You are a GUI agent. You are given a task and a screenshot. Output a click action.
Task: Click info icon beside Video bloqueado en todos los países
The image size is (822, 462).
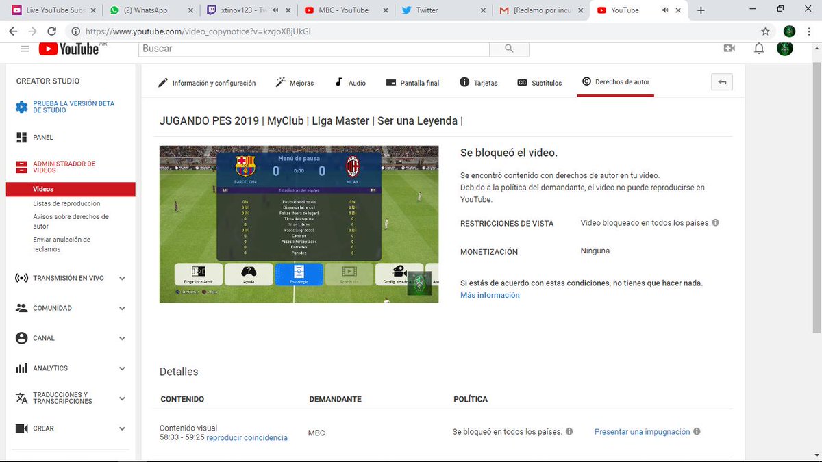coord(715,223)
